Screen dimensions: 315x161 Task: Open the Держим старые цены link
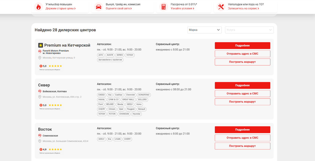(61, 8)
